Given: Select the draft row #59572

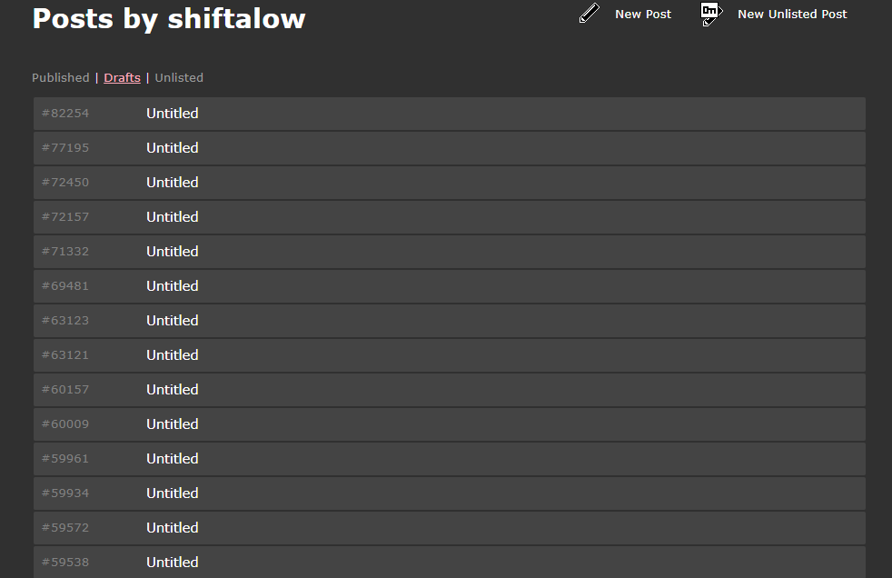Looking at the screenshot, I should point(450,528).
